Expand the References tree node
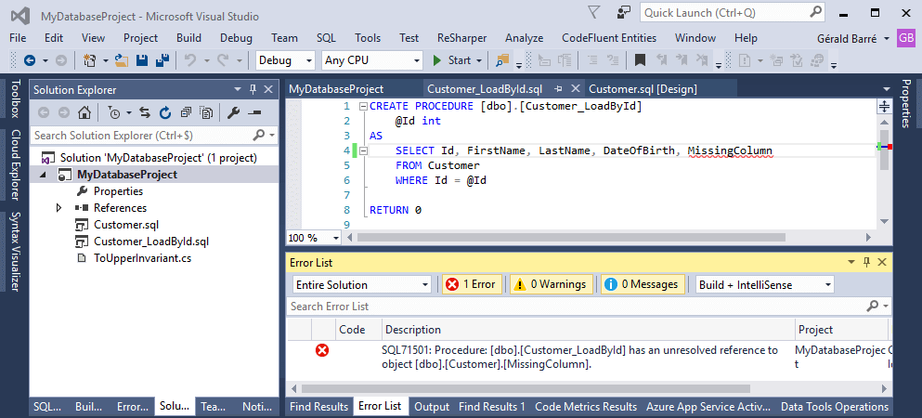Viewport: 922px width, 418px height. pyautogui.click(x=60, y=208)
